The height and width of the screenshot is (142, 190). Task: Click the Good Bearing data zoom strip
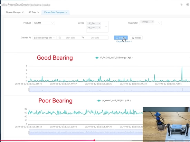(x=110, y=90)
